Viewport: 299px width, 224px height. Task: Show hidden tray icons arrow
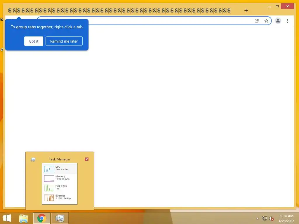tap(258, 218)
